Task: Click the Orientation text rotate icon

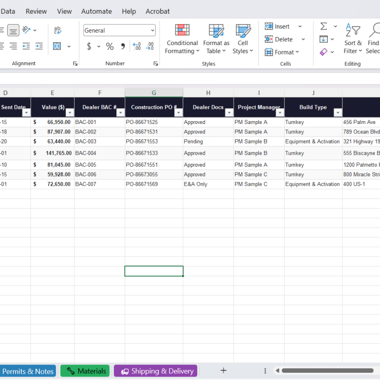Action: click(26, 30)
